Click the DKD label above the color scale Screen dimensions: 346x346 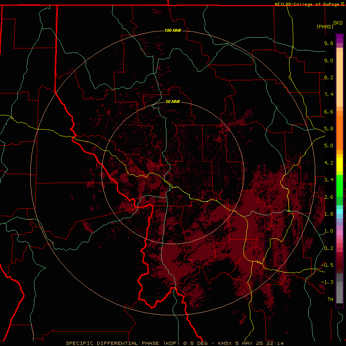tap(338, 23)
